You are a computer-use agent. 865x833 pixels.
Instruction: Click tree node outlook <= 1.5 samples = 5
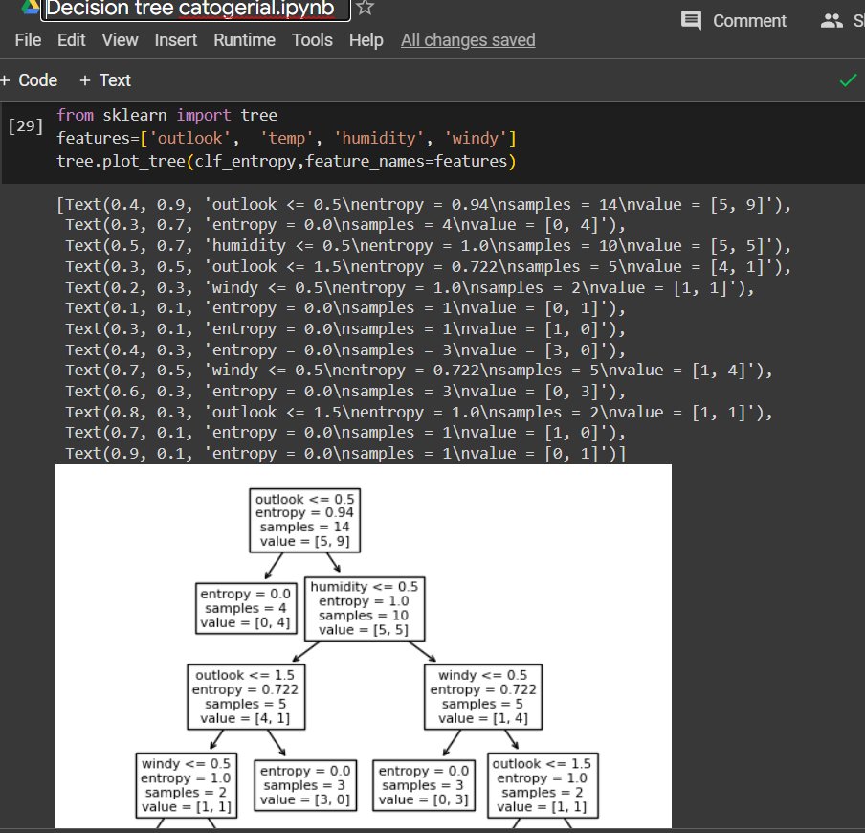tap(246, 697)
